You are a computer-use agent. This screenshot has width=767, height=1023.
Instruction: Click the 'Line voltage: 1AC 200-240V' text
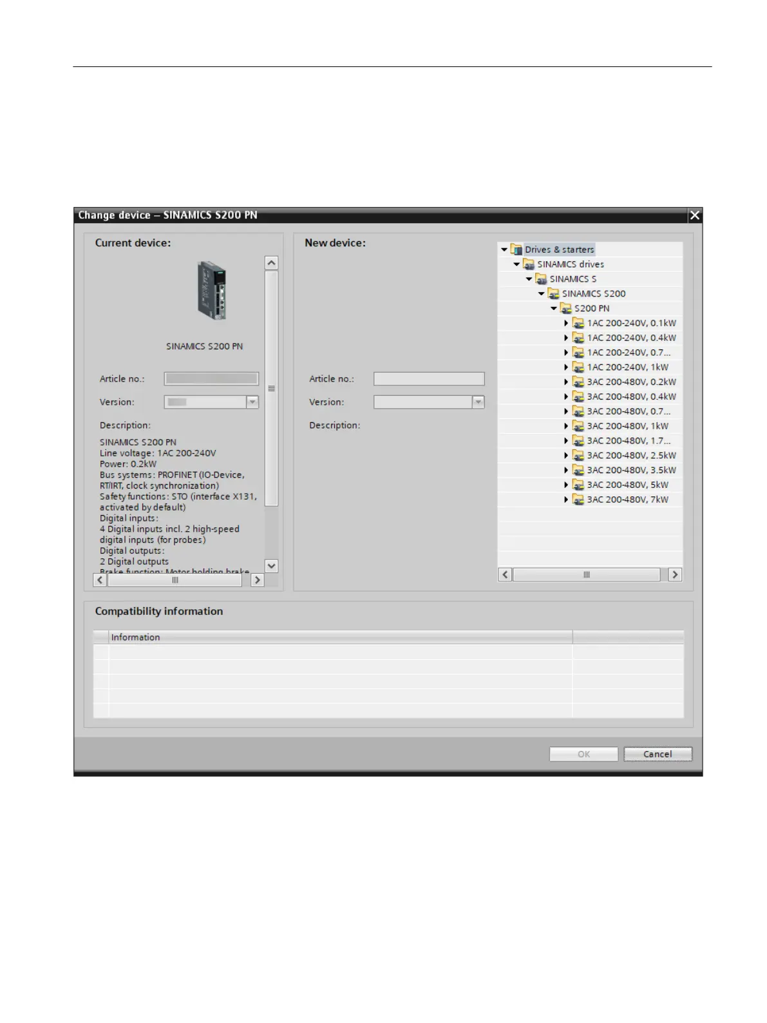click(158, 453)
